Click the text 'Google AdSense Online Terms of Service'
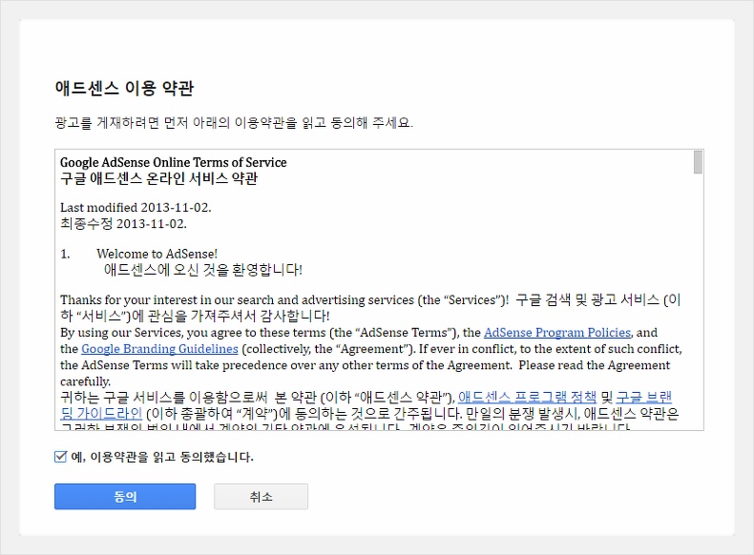The width and height of the screenshot is (754, 555). click(173, 162)
